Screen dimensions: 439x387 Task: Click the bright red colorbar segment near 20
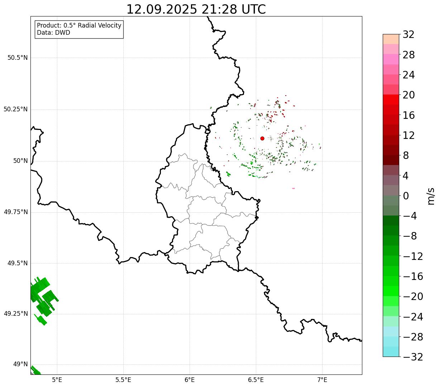point(391,100)
